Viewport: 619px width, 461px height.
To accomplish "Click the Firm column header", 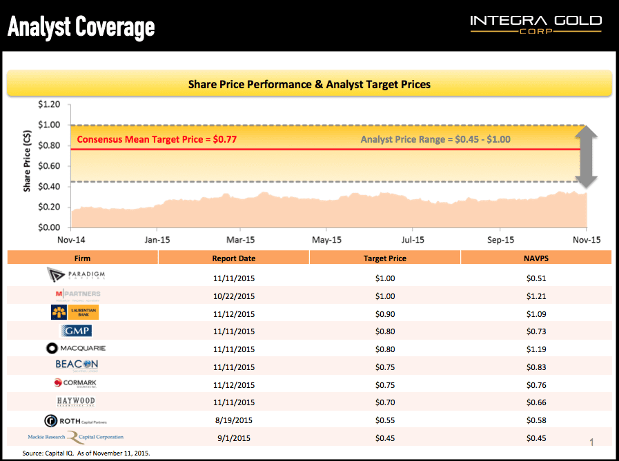I will coord(83,258).
